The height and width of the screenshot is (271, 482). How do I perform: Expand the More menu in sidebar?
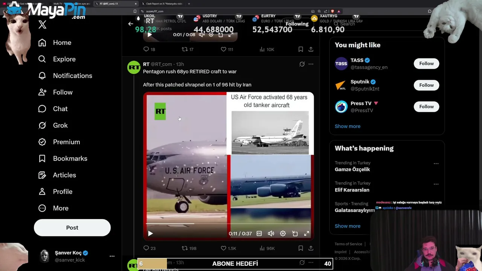click(x=53, y=208)
